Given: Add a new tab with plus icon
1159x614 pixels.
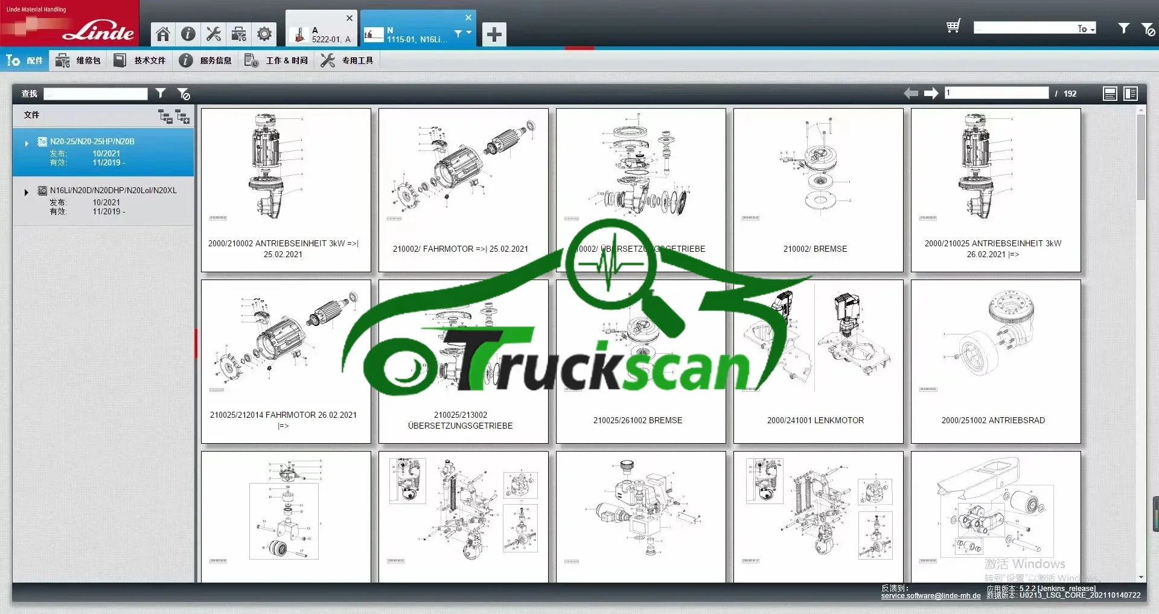Looking at the screenshot, I should coord(494,34).
